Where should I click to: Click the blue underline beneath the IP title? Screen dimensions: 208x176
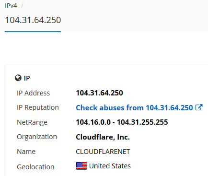[x=33, y=32]
